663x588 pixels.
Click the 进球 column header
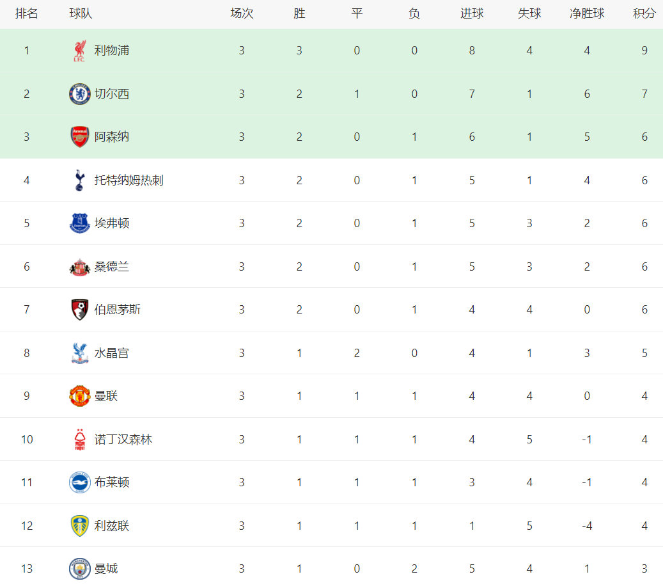[472, 13]
